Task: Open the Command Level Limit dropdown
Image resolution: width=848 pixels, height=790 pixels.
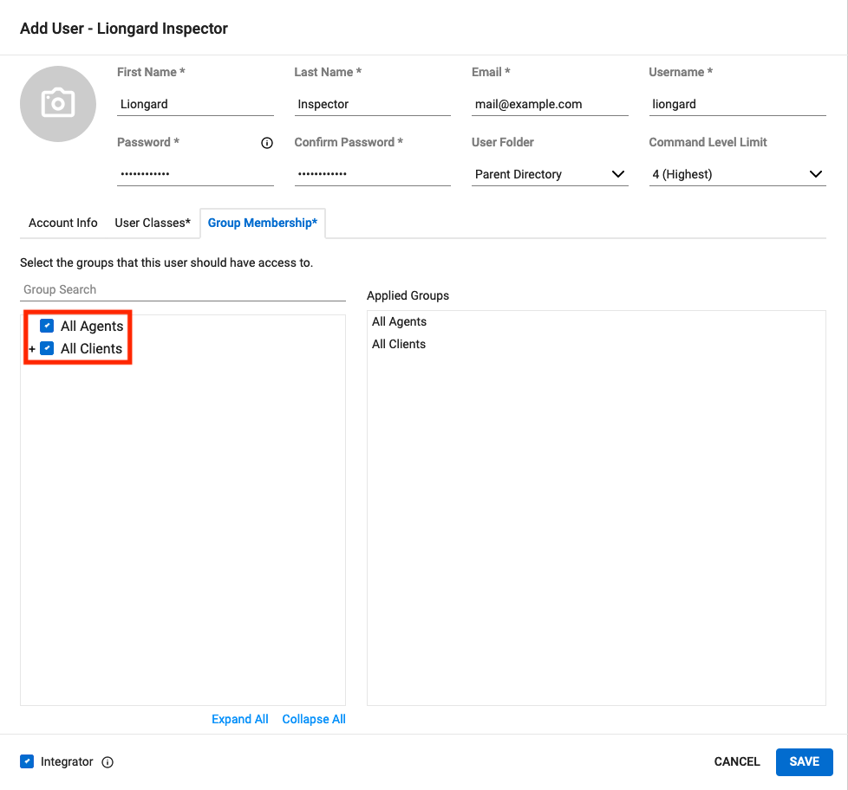Action: pos(737,174)
